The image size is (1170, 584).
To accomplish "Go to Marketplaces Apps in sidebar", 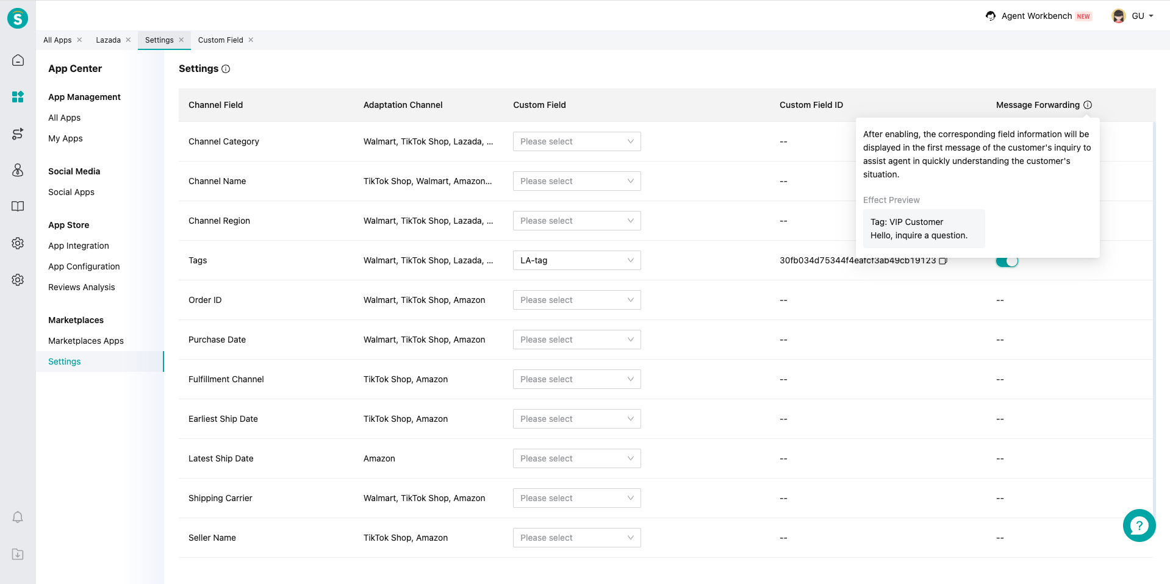I will click(x=86, y=341).
